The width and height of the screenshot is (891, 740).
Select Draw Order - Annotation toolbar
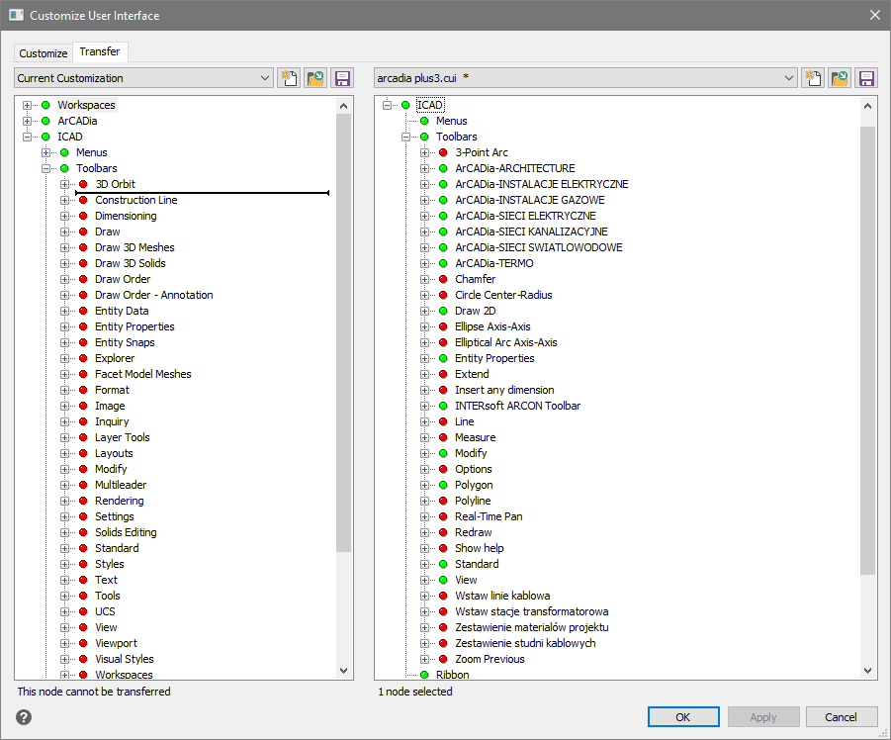coord(154,295)
